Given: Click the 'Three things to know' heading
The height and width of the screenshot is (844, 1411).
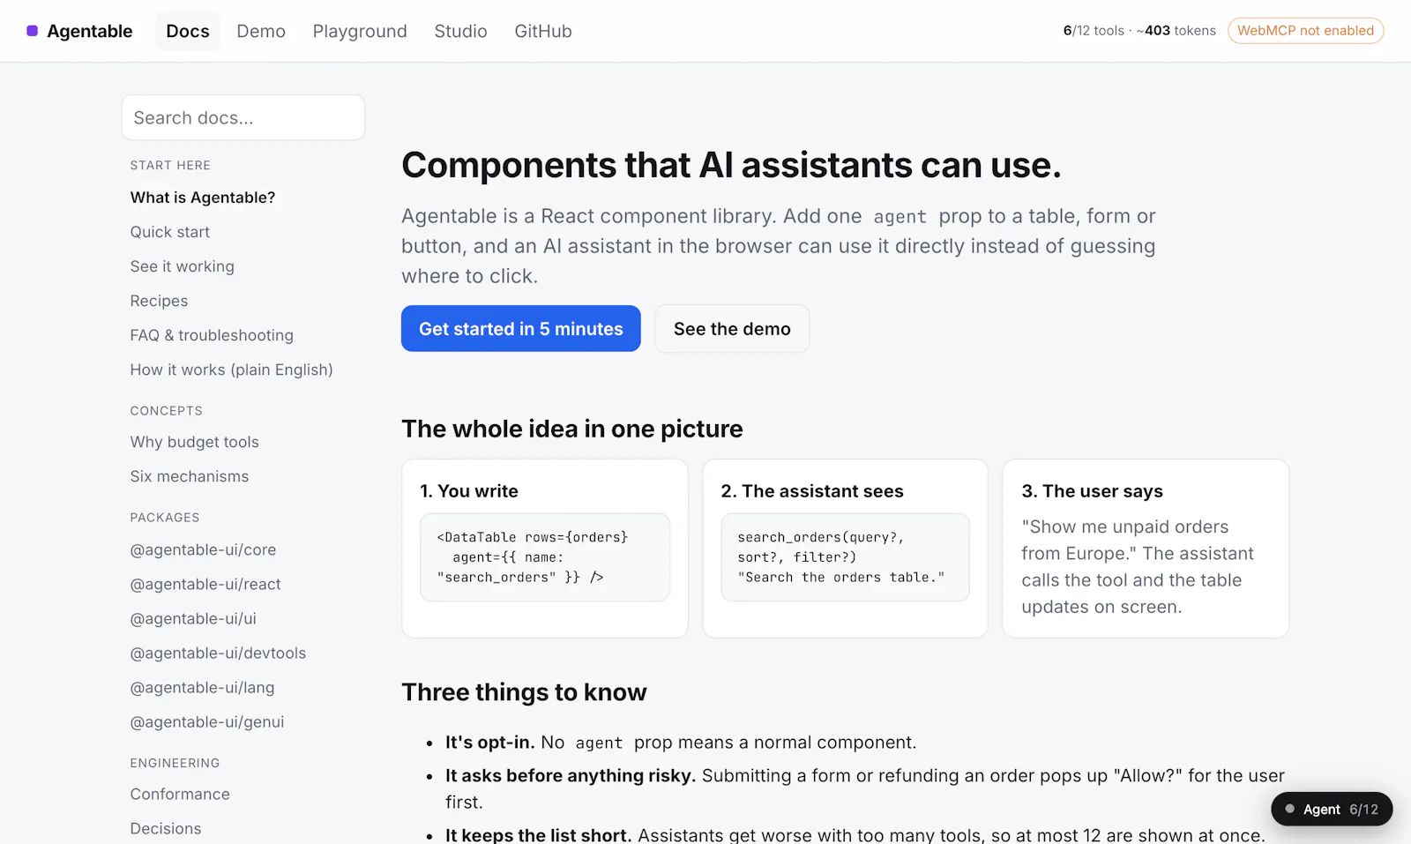Looking at the screenshot, I should click(524, 692).
